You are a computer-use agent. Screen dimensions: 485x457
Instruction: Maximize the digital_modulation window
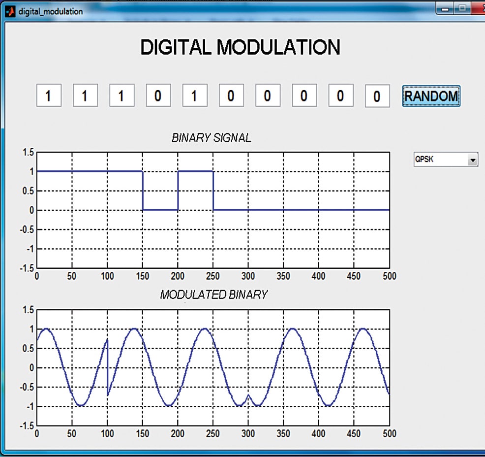click(462, 8)
